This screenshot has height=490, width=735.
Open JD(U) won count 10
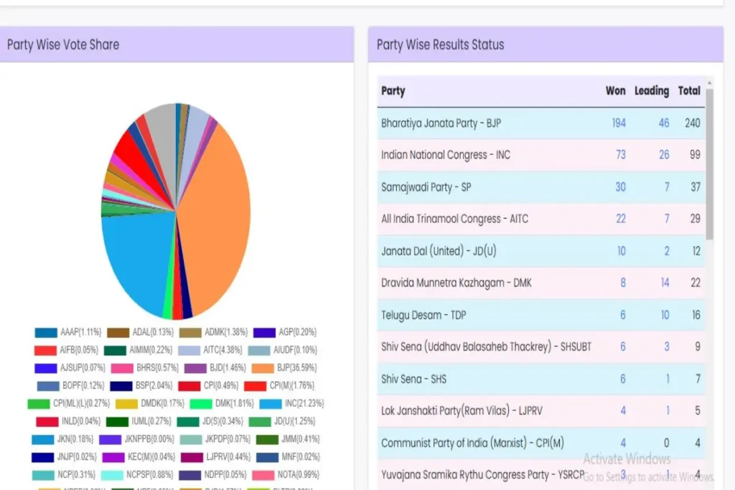click(622, 251)
